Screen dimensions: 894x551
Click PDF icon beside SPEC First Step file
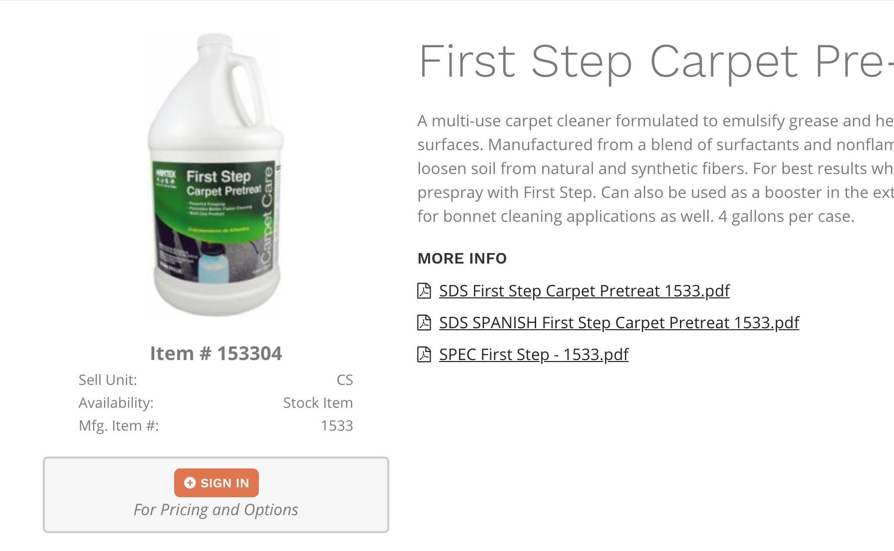(x=424, y=354)
